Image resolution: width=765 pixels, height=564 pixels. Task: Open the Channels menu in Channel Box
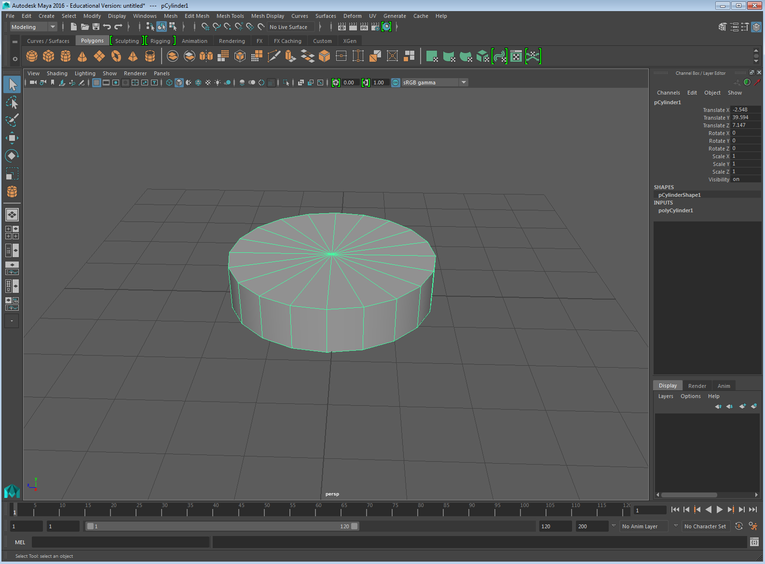click(669, 93)
